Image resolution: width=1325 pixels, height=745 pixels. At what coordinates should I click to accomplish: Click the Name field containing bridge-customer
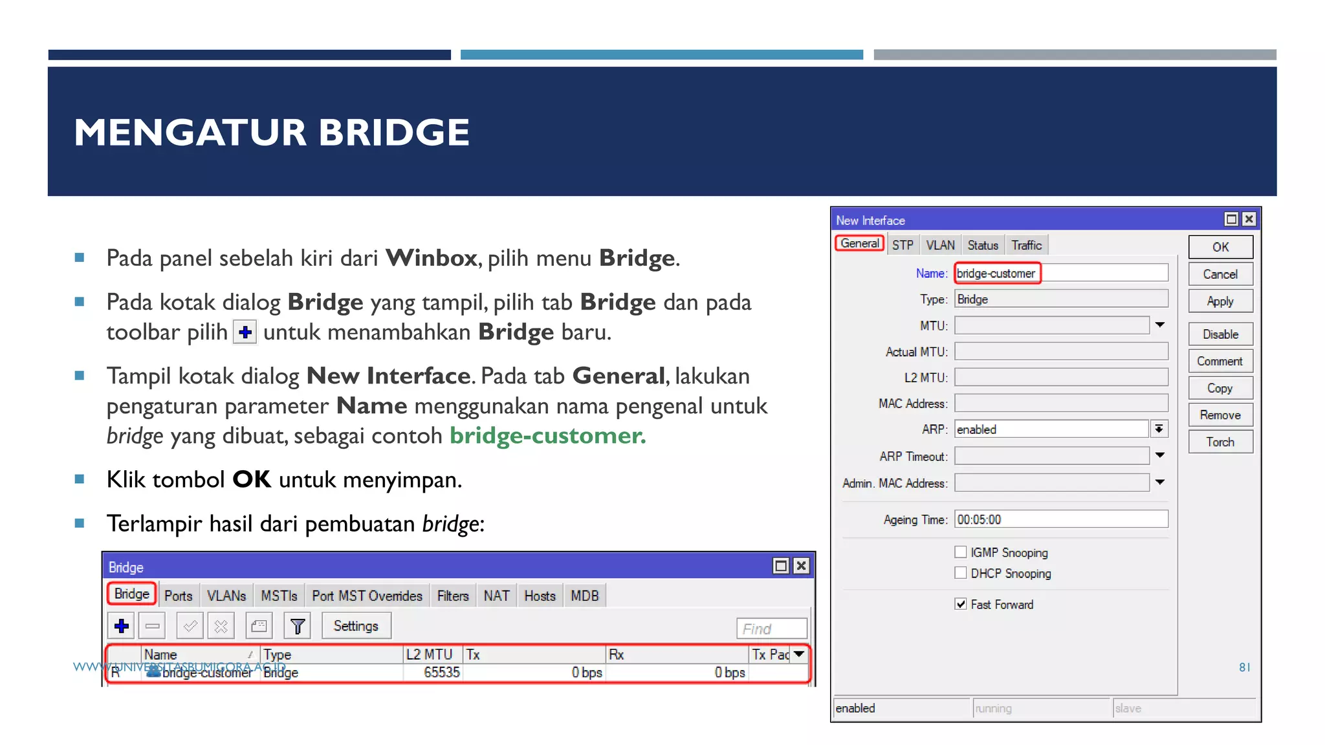coord(1062,273)
